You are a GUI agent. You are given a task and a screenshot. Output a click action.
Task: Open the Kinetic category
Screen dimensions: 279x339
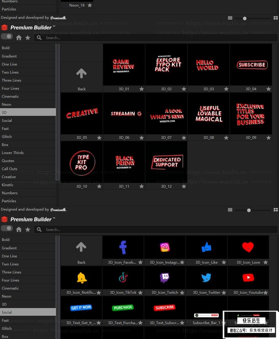tap(28, 185)
